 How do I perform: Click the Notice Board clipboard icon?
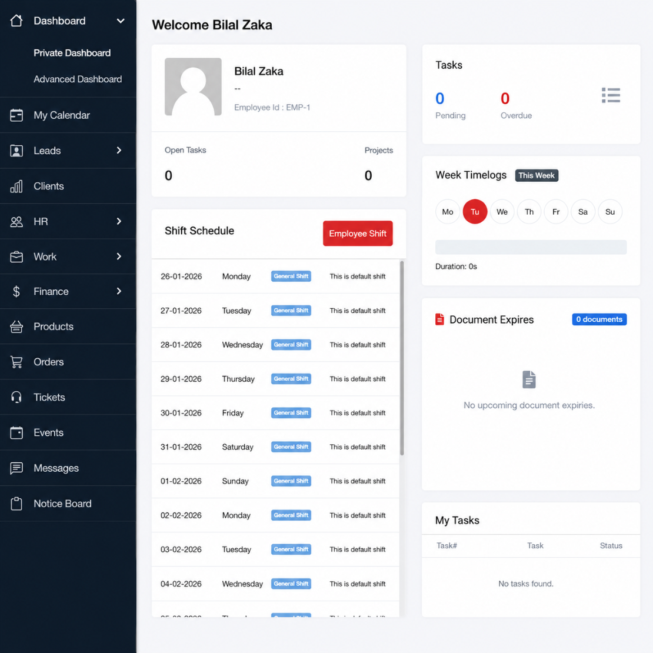[x=16, y=504]
